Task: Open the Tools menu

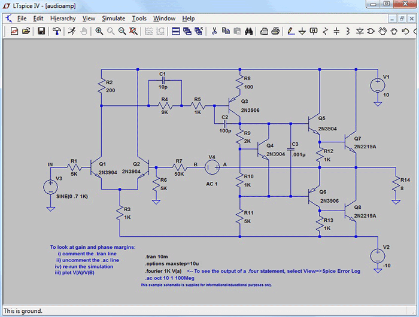Action: pyautogui.click(x=139, y=19)
